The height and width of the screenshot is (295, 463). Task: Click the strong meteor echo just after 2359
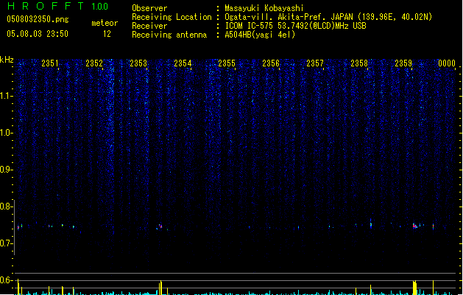(x=415, y=226)
